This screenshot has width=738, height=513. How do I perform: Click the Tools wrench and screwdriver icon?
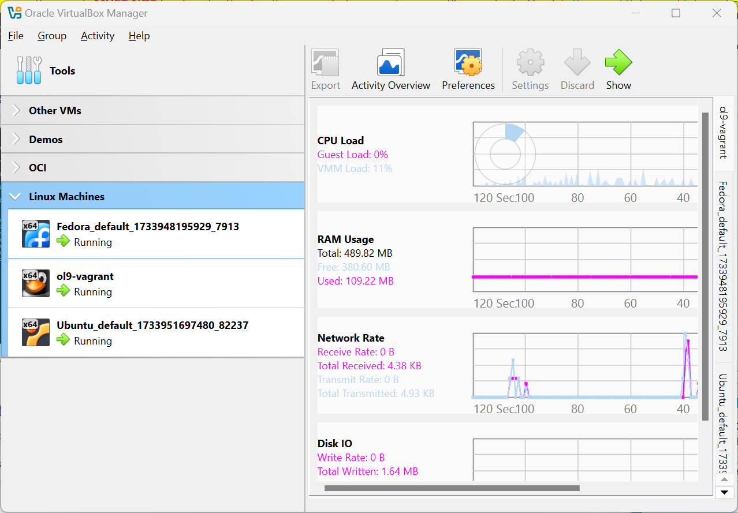(29, 70)
